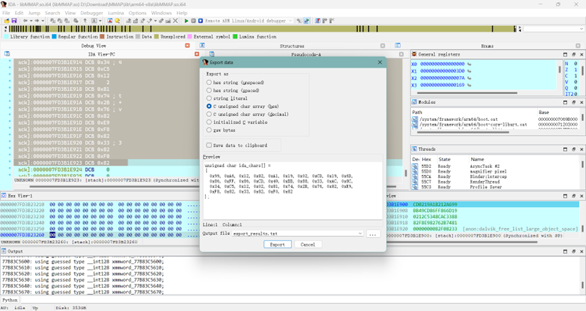Click the X0 register jump arrow icon

(x=469, y=64)
